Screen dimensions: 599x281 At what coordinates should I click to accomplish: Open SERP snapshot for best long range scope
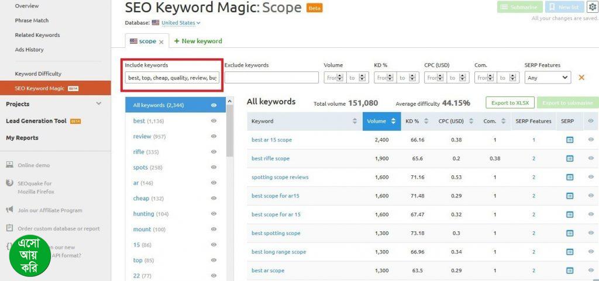point(570,252)
